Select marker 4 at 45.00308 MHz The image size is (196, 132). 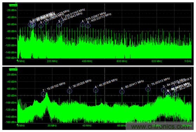pyautogui.click(x=96, y=90)
